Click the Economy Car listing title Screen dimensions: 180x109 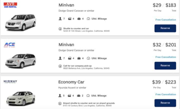click(x=71, y=82)
